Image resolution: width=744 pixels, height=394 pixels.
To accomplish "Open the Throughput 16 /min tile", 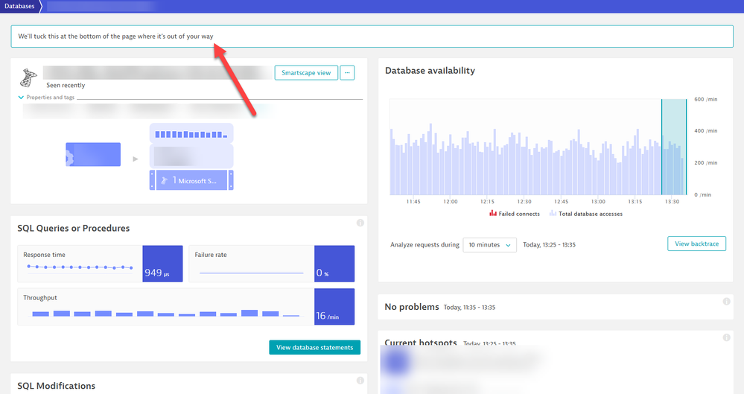I will [334, 307].
